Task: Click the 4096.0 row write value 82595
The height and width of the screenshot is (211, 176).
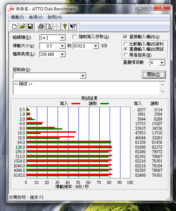Action: pos(140,170)
